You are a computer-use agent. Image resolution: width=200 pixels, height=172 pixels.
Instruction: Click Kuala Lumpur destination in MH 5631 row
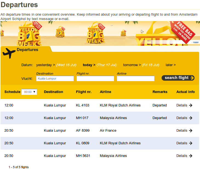(55, 156)
